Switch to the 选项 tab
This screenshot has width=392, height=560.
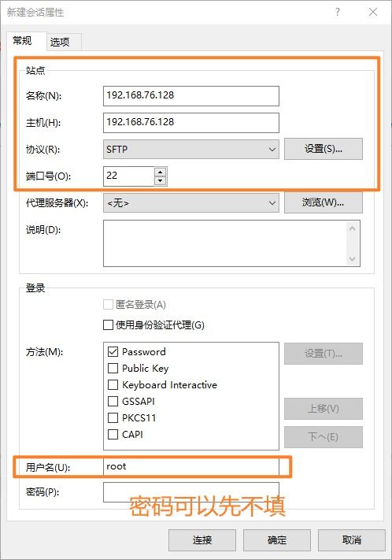(x=60, y=43)
